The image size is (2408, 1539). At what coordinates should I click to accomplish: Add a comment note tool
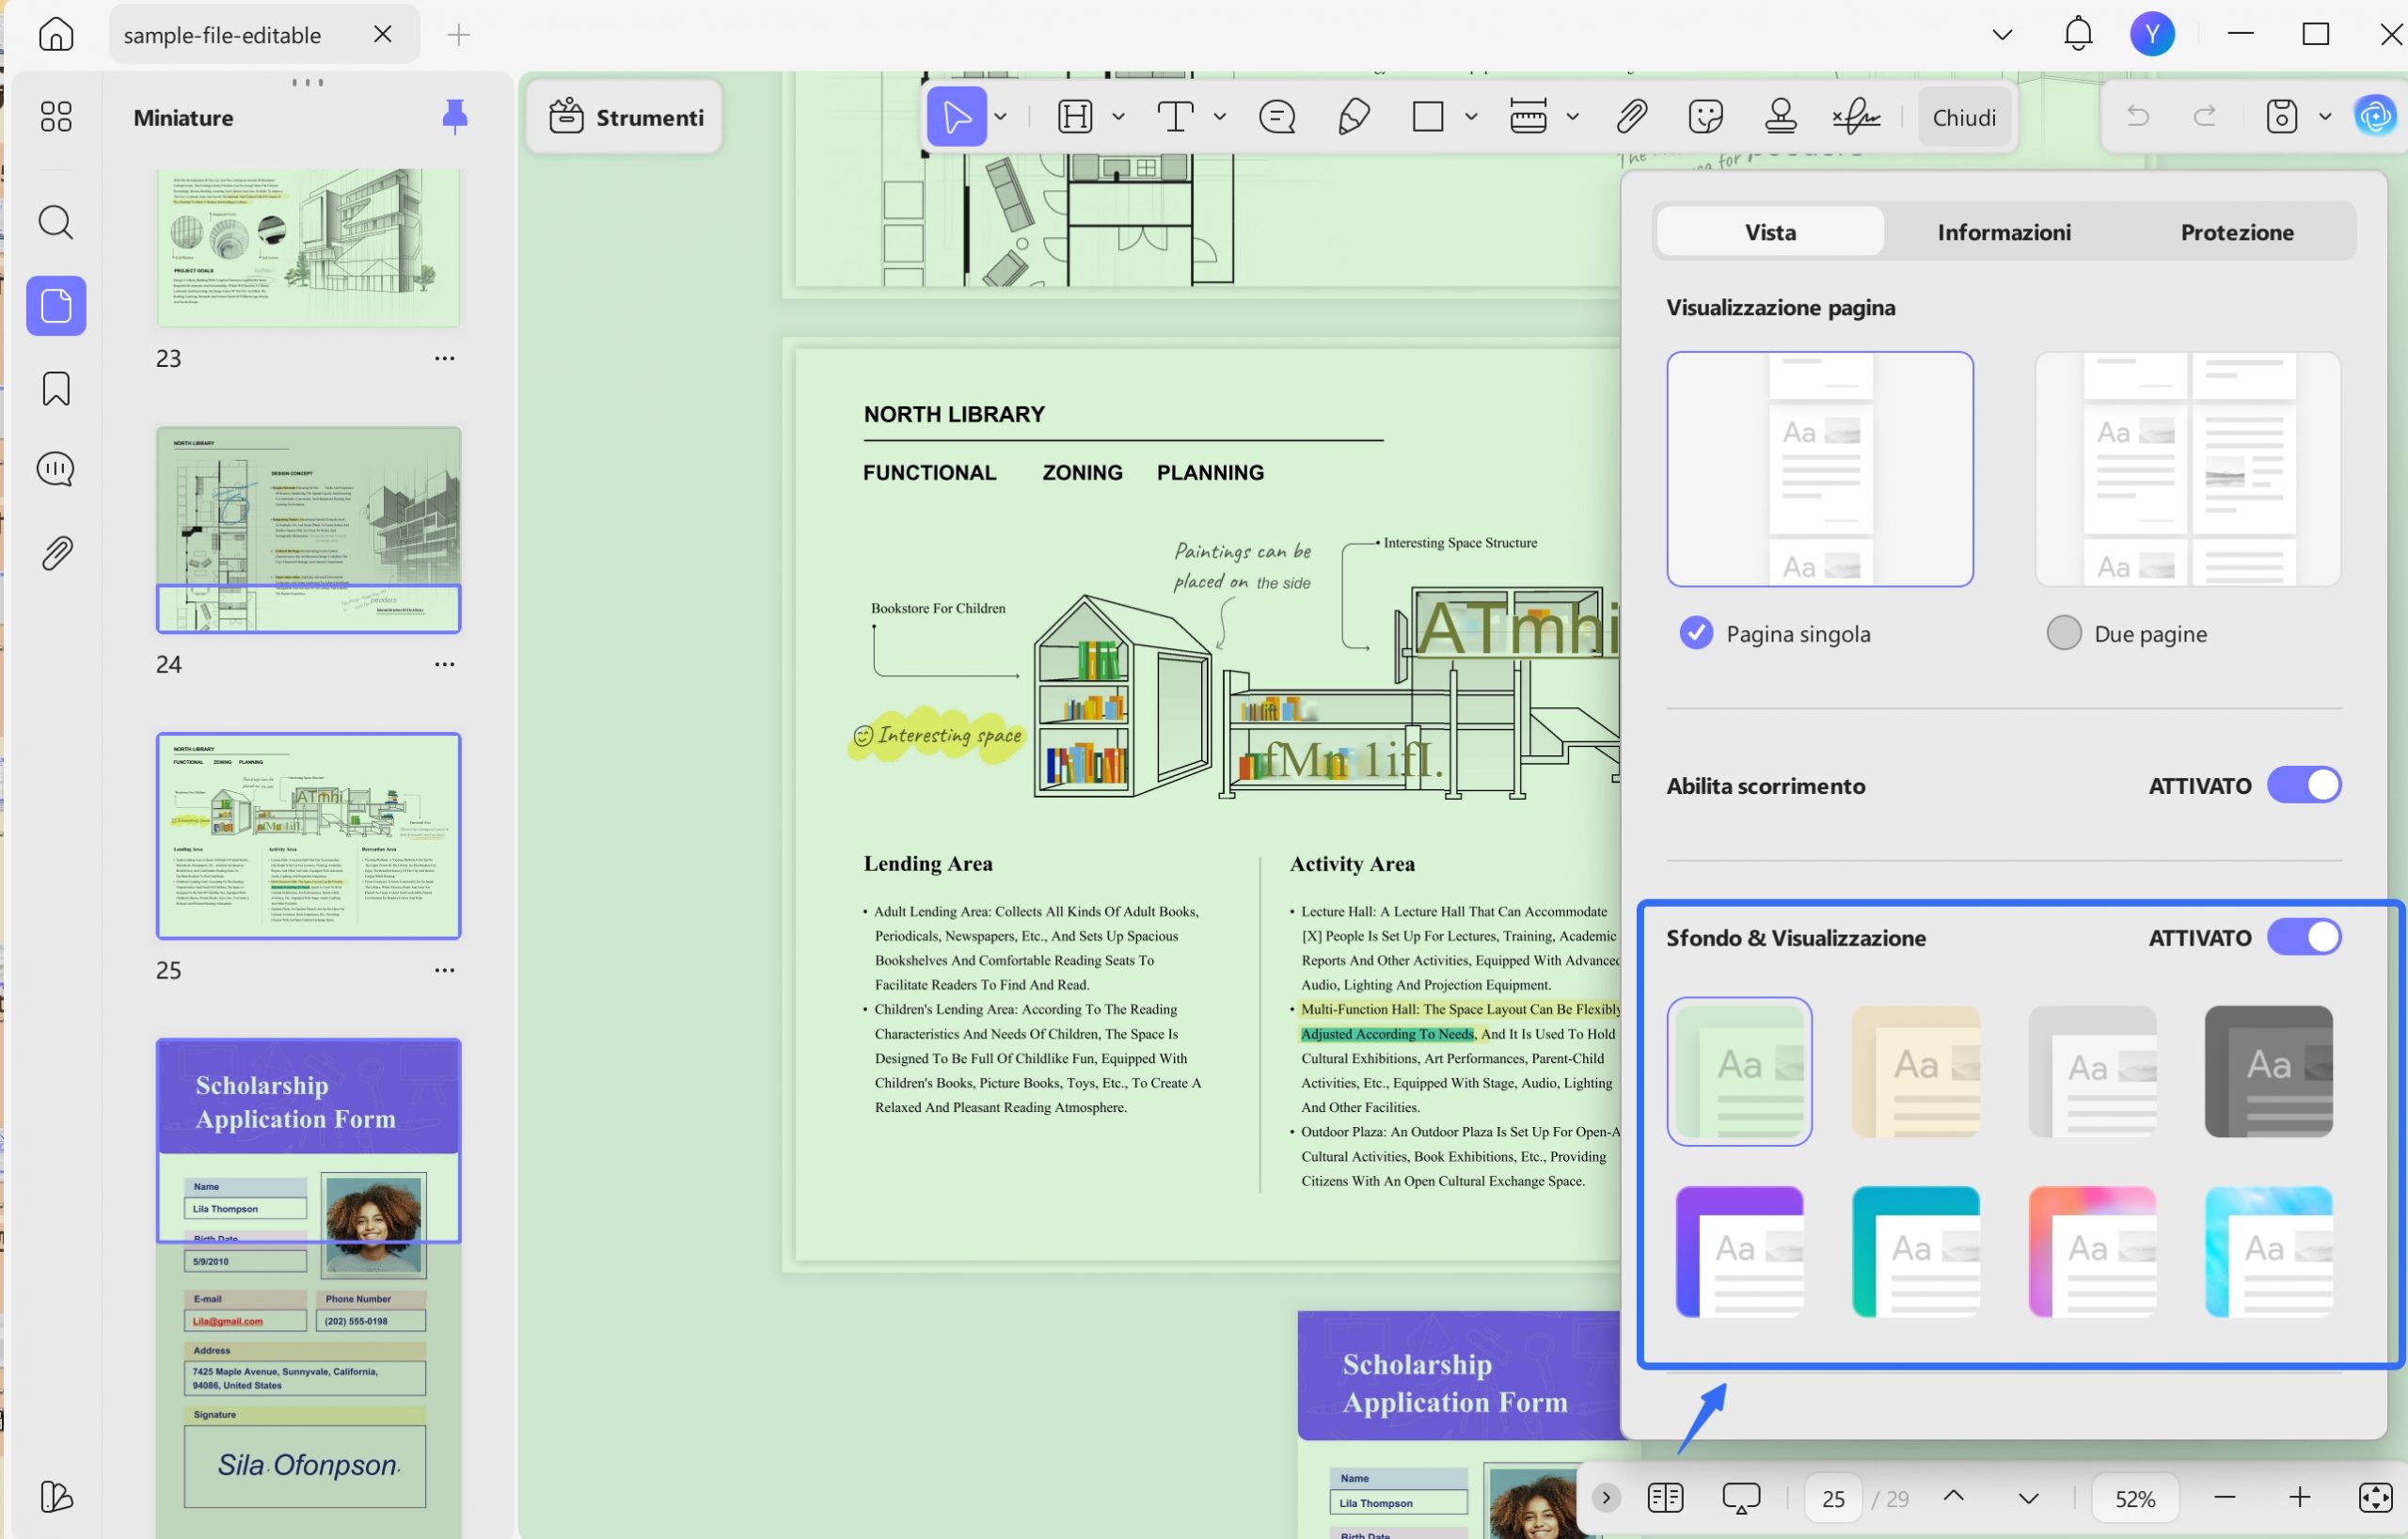pyautogui.click(x=1277, y=117)
